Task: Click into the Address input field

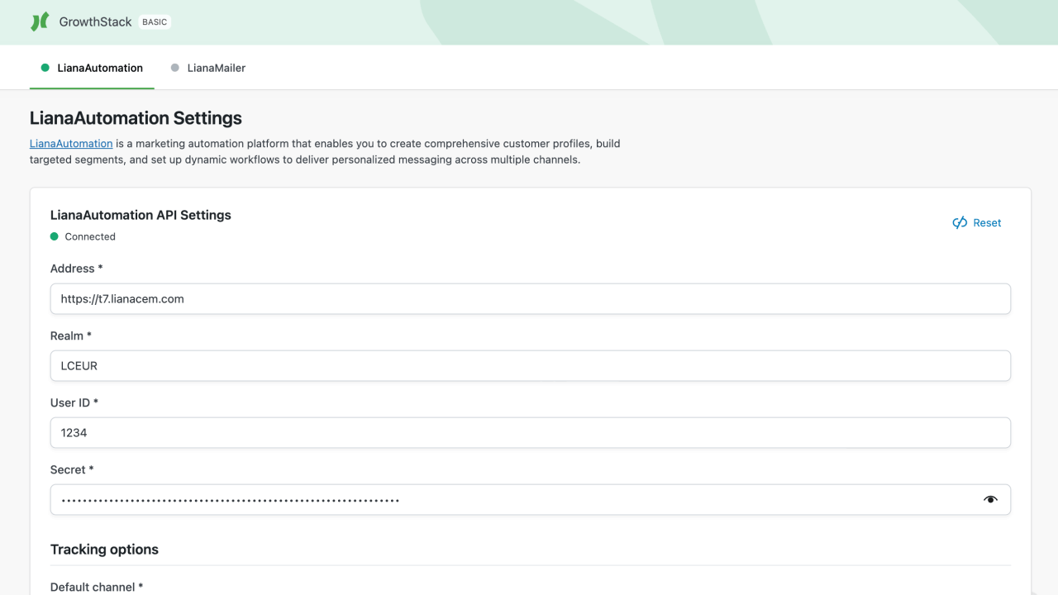Action: (x=531, y=299)
